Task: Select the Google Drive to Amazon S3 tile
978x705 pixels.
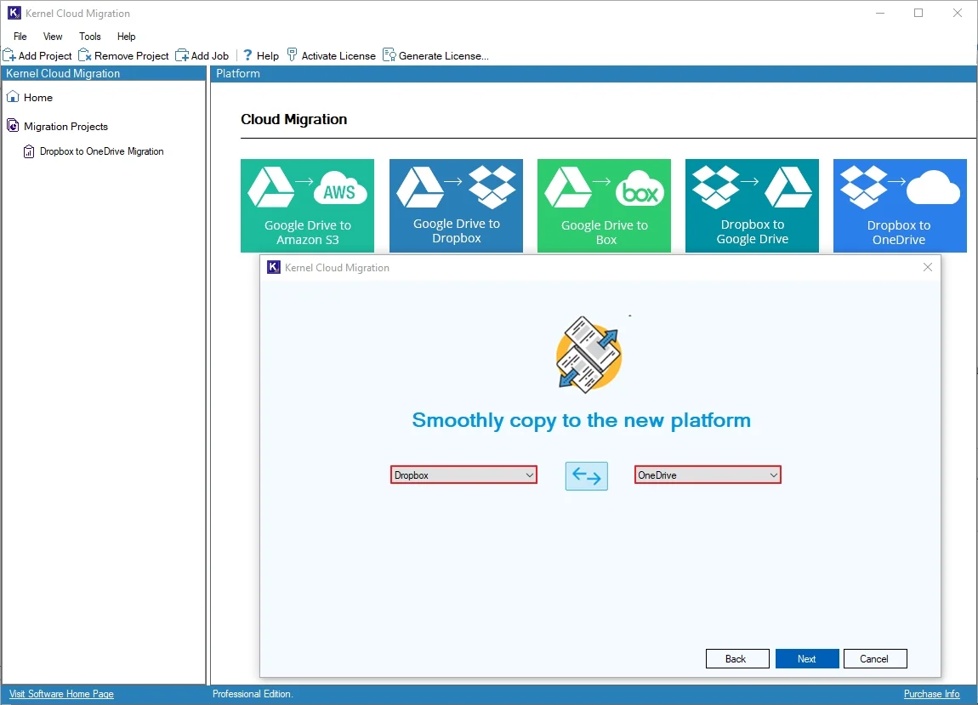Action: pyautogui.click(x=307, y=205)
